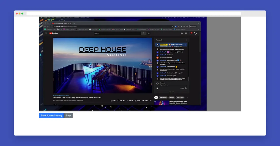This screenshot has width=280, height=146.
Task: Click the Share icon under the video
Action: click(x=130, y=100)
